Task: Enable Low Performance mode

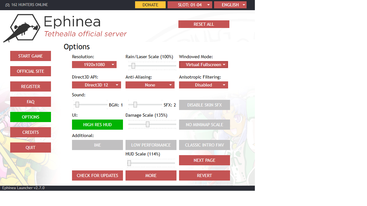Action: pyautogui.click(x=151, y=145)
